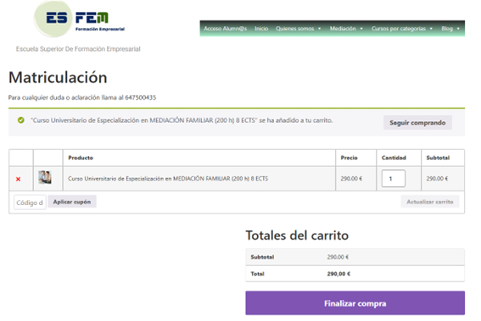This screenshot has width=481, height=321.
Task: Click the Seguir comprando button
Action: [417, 123]
